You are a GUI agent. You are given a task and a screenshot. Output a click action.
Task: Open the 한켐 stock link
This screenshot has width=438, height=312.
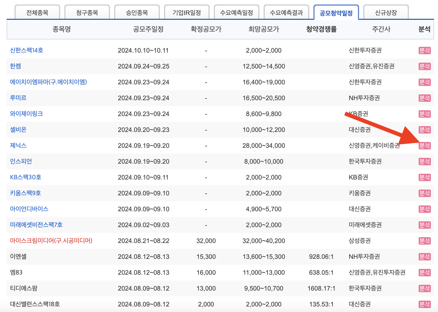[x=15, y=66]
